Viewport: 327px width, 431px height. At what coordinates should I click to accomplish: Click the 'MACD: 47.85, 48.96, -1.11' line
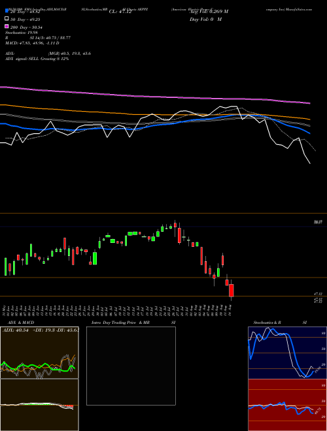click(32, 43)
